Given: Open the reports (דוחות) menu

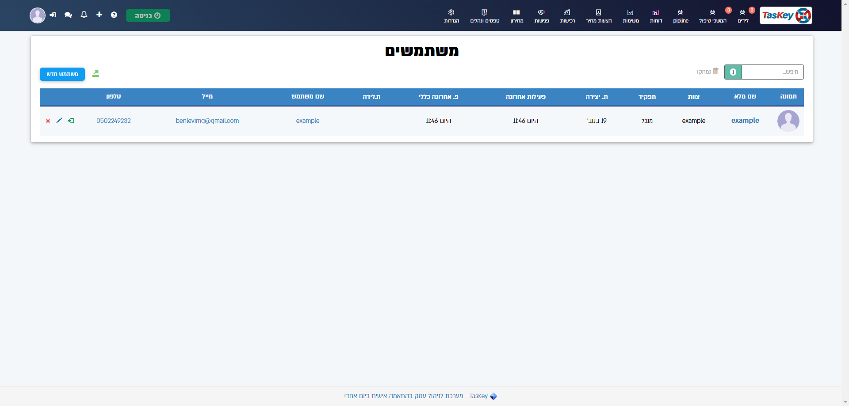Looking at the screenshot, I should coord(656,16).
